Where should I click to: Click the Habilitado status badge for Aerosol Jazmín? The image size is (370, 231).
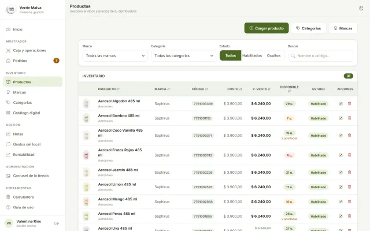(x=318, y=173)
